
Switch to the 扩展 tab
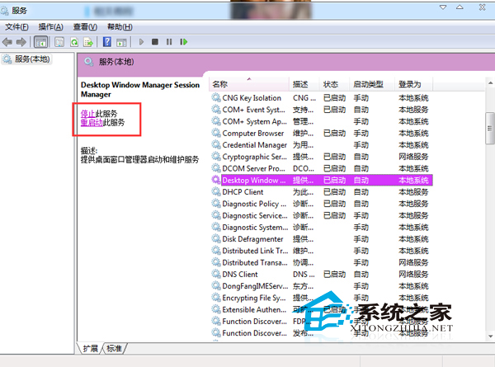point(90,348)
